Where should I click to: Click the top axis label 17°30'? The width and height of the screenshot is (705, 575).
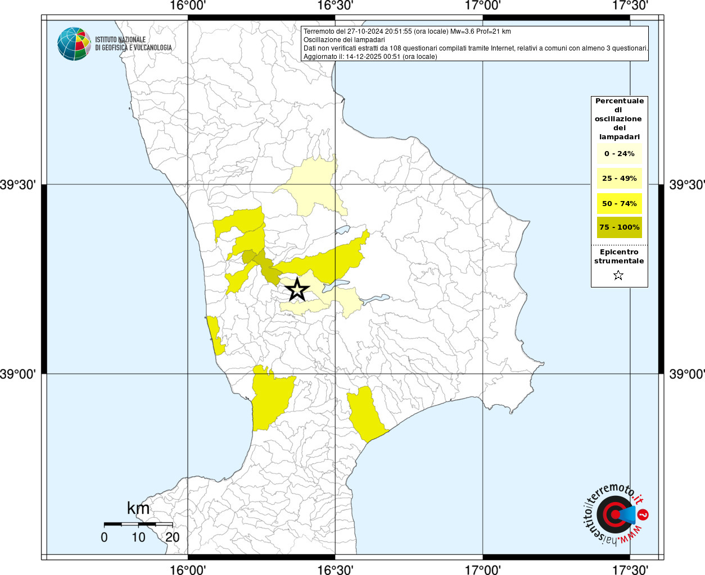click(x=630, y=6)
